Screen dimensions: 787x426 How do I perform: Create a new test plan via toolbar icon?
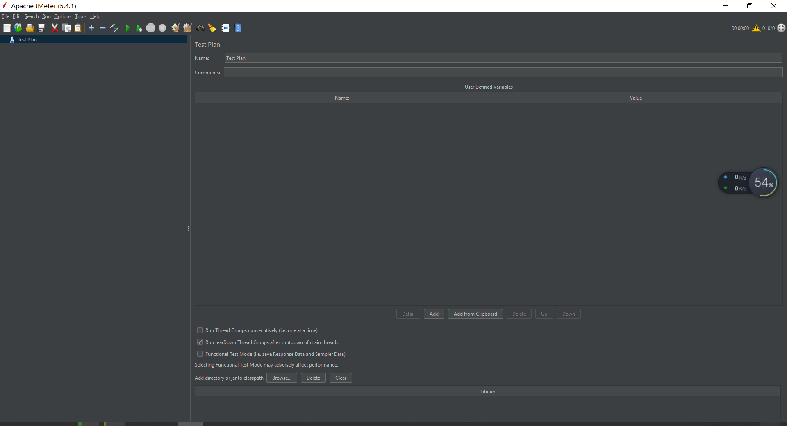click(7, 28)
